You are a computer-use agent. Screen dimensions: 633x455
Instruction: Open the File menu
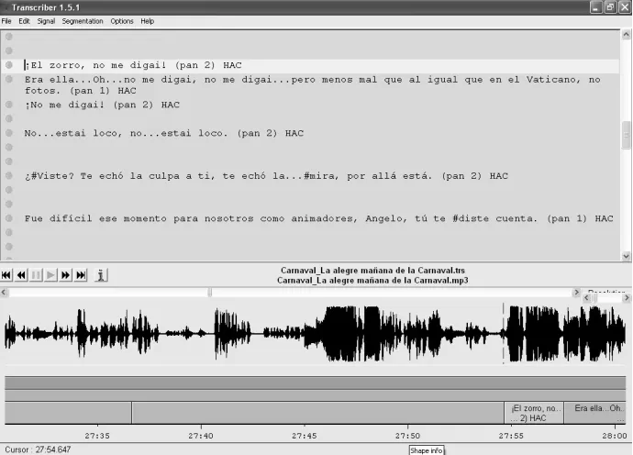(6, 21)
